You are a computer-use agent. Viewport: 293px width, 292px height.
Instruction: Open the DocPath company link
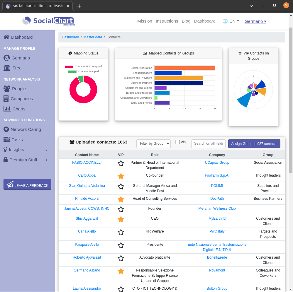coord(217,199)
